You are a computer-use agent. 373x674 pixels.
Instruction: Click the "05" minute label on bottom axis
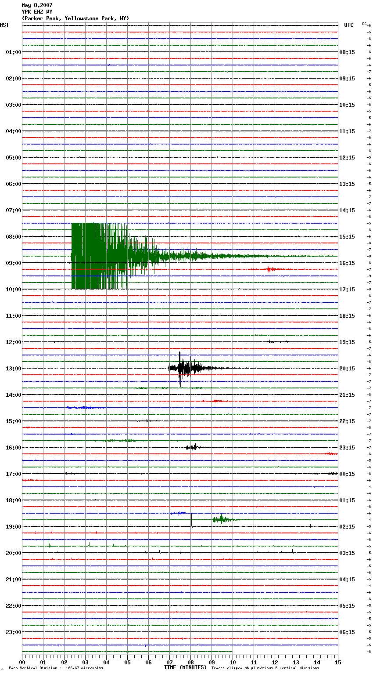(127, 662)
